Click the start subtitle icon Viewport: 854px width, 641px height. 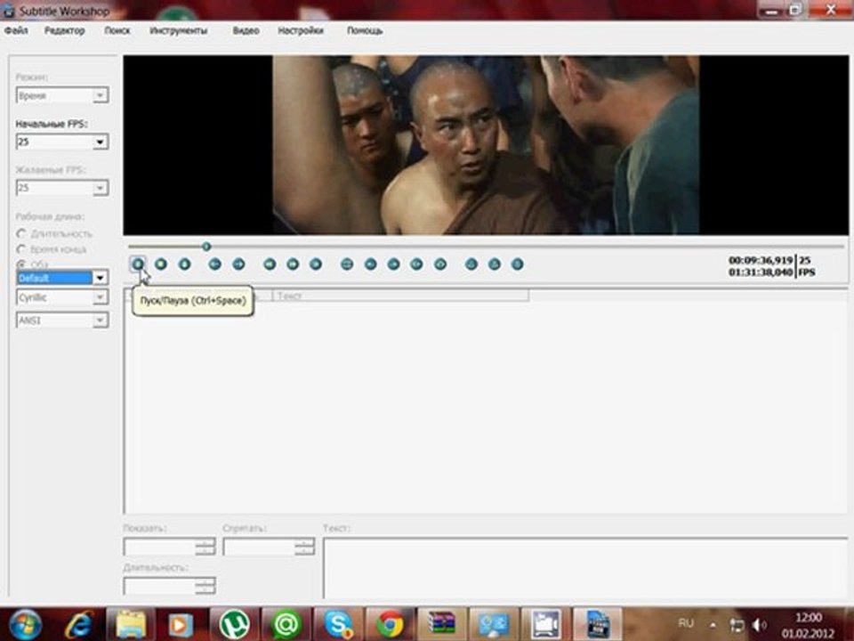point(416,264)
